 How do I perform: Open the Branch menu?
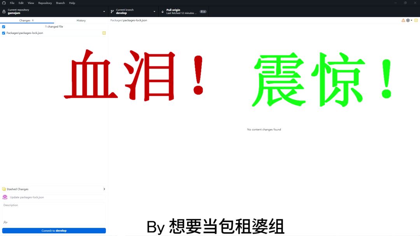coord(60,3)
